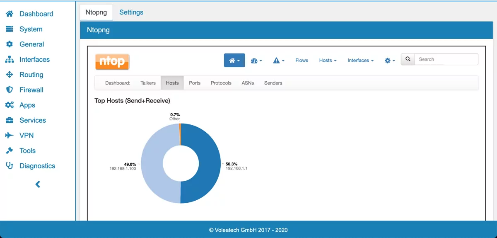Collapse the sidebar with the left chevron
Image resolution: width=497 pixels, height=238 pixels.
[x=38, y=184]
